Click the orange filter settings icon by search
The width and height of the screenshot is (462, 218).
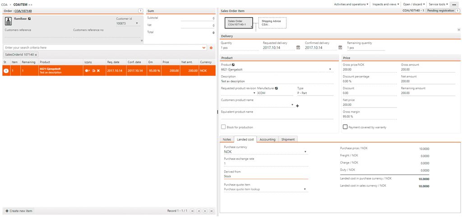pos(211,47)
